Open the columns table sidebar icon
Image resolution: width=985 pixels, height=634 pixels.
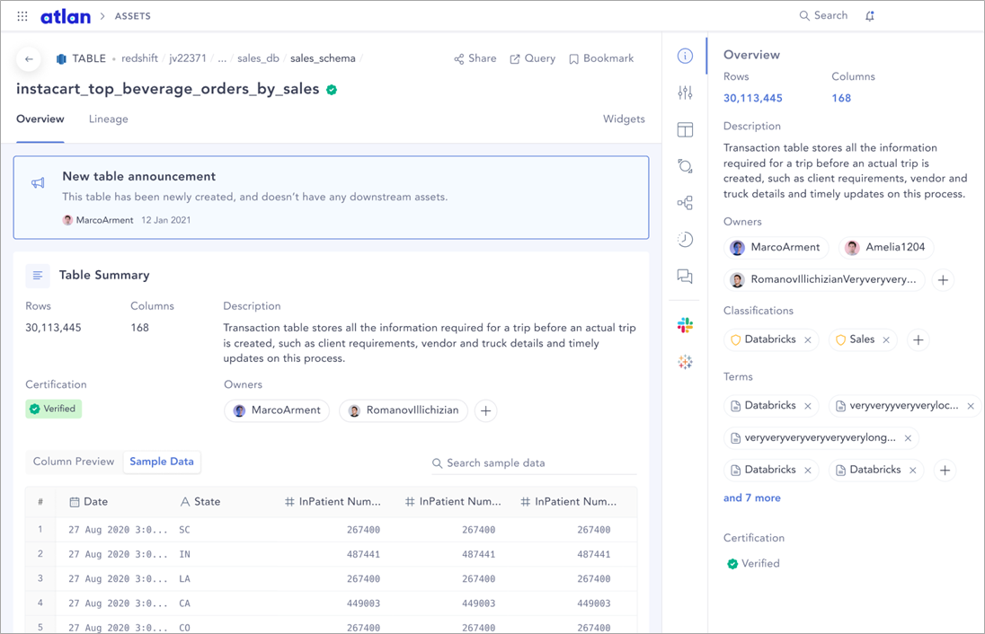click(685, 130)
